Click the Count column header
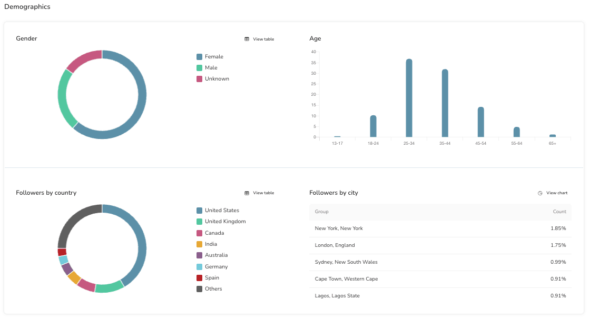The width and height of the screenshot is (589, 319). [x=559, y=212]
